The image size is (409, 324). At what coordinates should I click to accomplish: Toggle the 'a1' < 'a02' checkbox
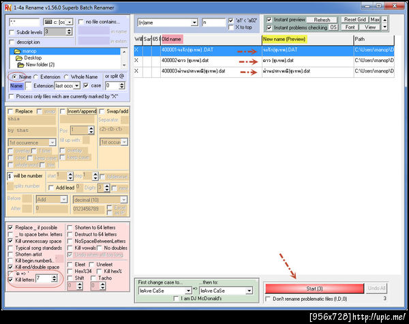[x=231, y=20]
